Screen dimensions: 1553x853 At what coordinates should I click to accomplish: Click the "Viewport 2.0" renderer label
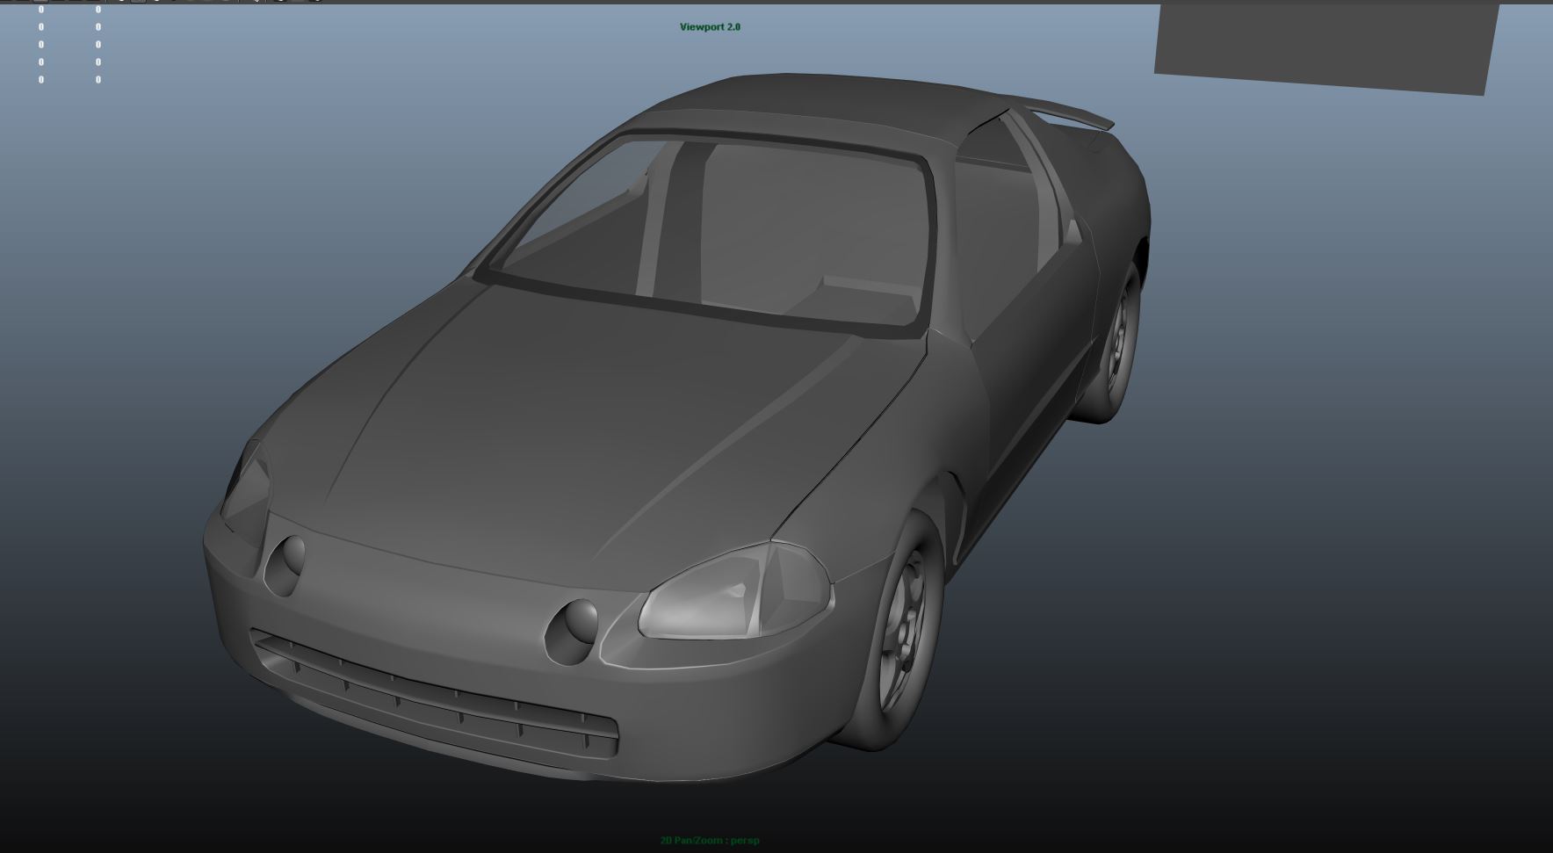710,27
